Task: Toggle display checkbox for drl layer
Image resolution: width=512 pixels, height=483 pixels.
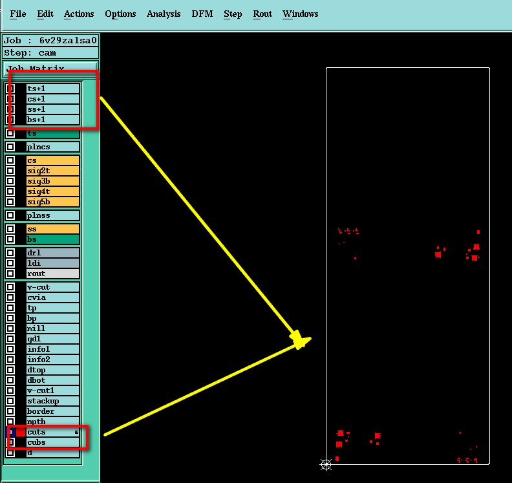Action: [10, 253]
